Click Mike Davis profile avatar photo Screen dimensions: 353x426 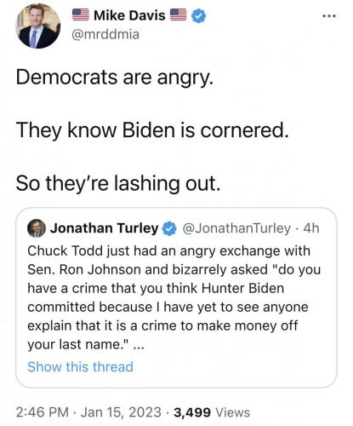click(x=38, y=26)
